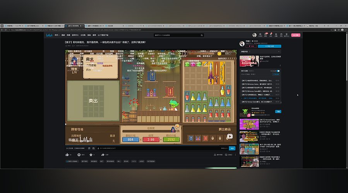Open the goblin game card thumbnail
The height and width of the screenshot is (193, 348).
[x=245, y=112]
